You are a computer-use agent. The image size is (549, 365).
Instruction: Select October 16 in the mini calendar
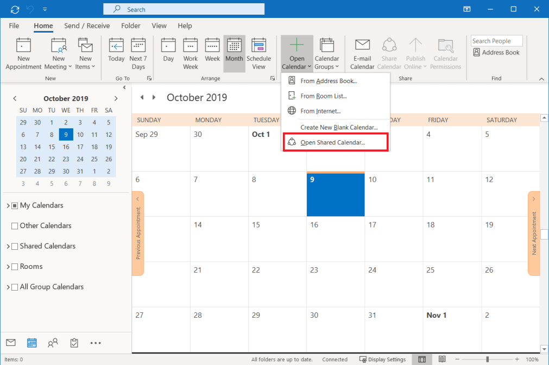(x=66, y=147)
